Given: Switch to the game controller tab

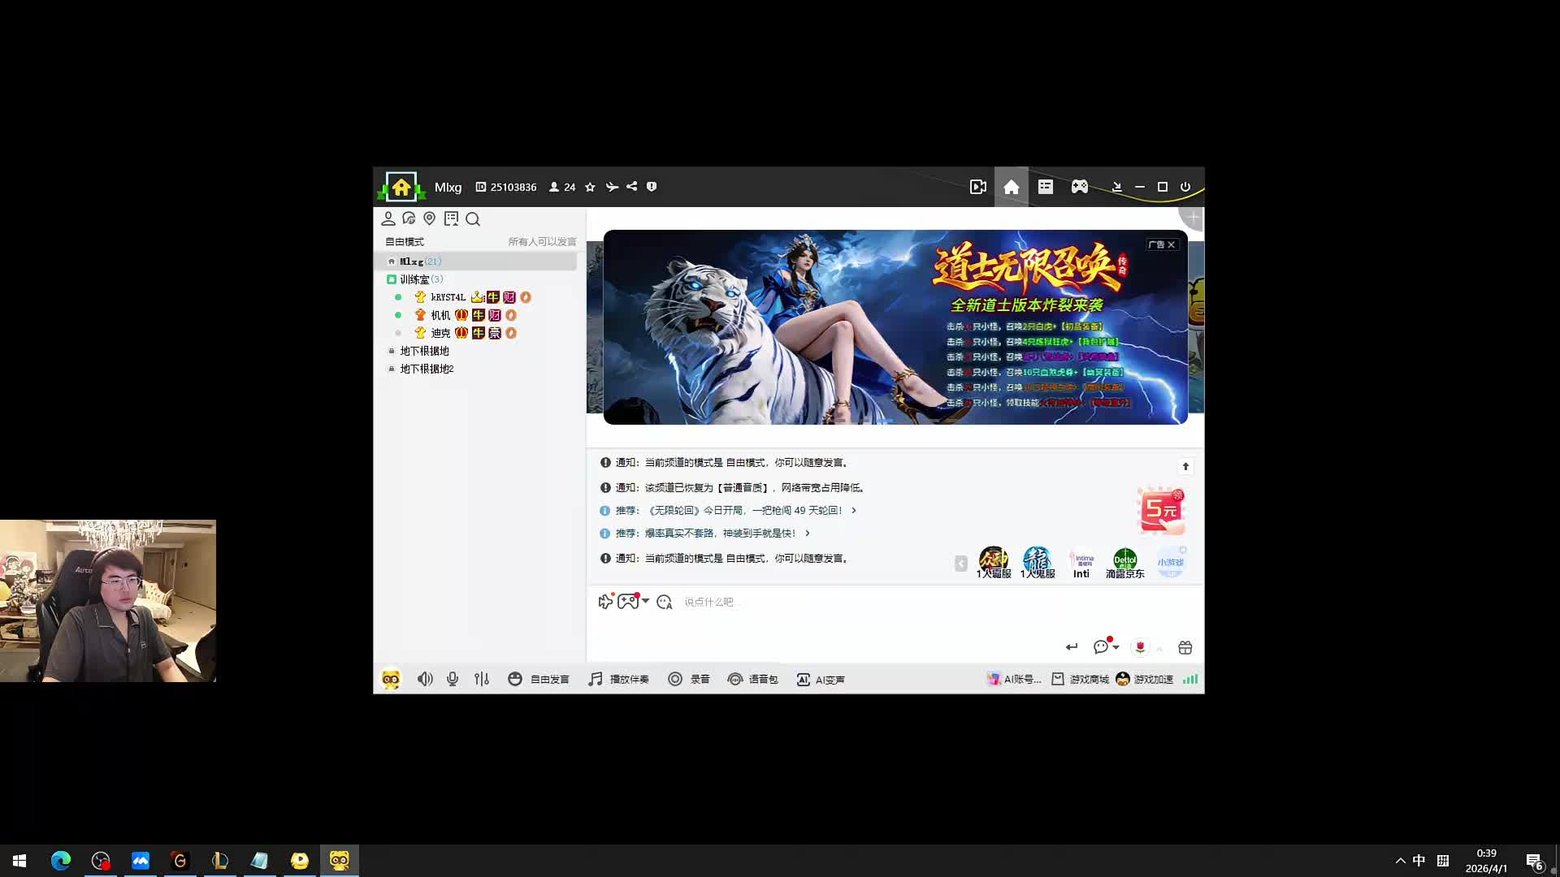Looking at the screenshot, I should [x=1079, y=188].
